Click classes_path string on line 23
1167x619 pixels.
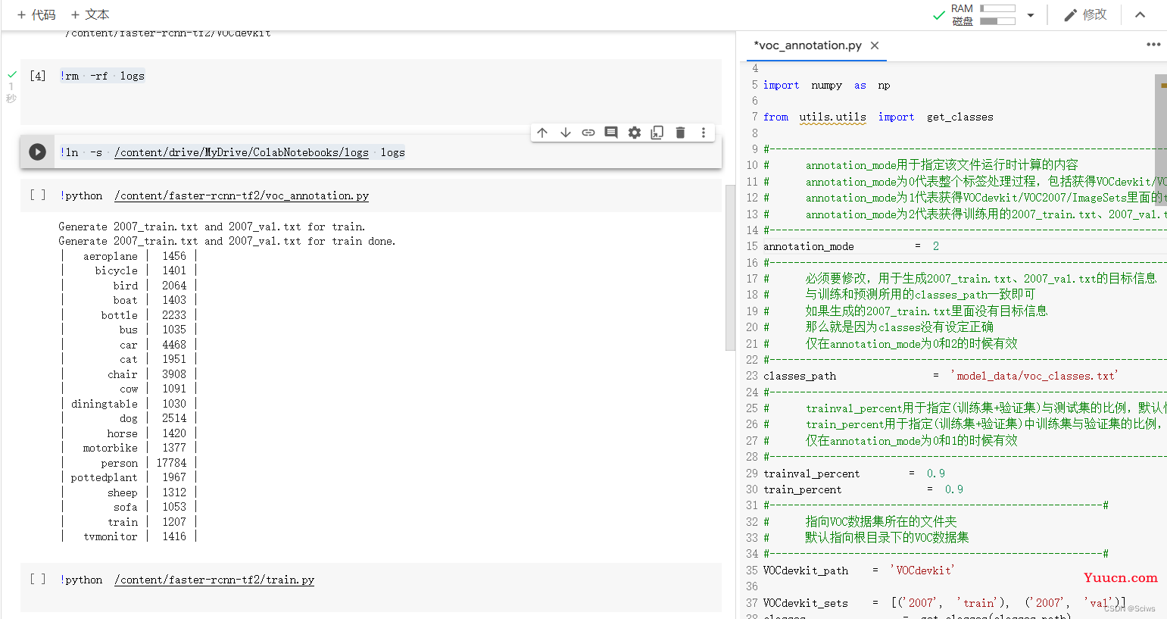coord(1034,376)
